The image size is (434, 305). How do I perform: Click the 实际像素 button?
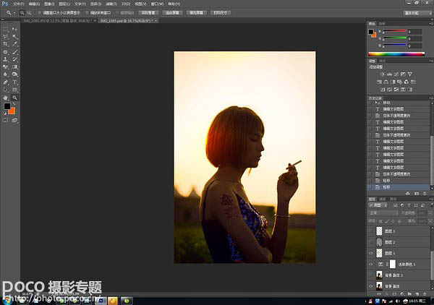tap(149, 13)
